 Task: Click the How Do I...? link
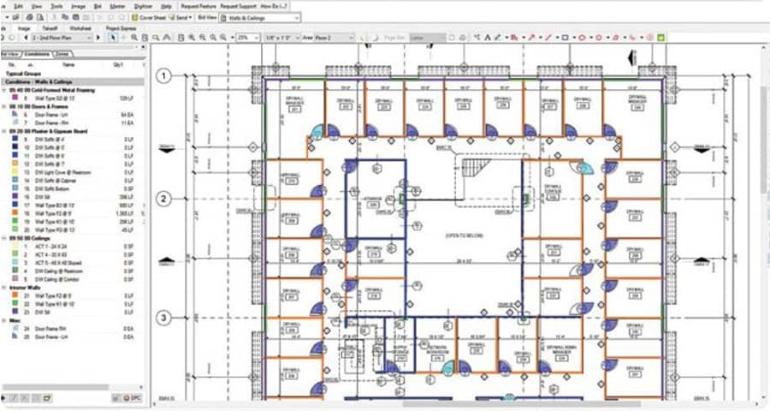[274, 6]
